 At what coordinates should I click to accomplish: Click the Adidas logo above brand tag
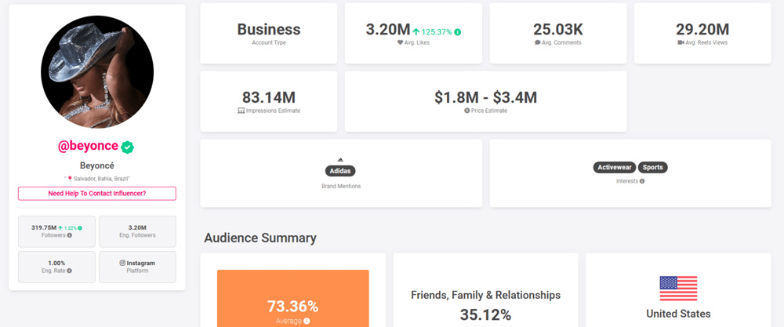(340, 159)
